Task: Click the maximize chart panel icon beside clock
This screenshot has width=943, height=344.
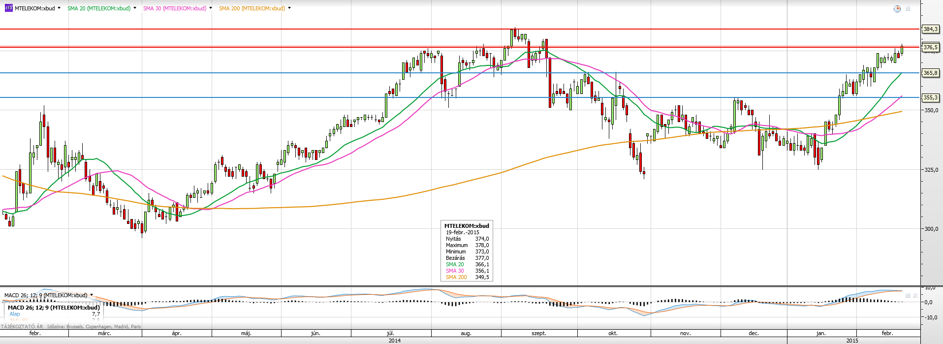Action: (908, 9)
